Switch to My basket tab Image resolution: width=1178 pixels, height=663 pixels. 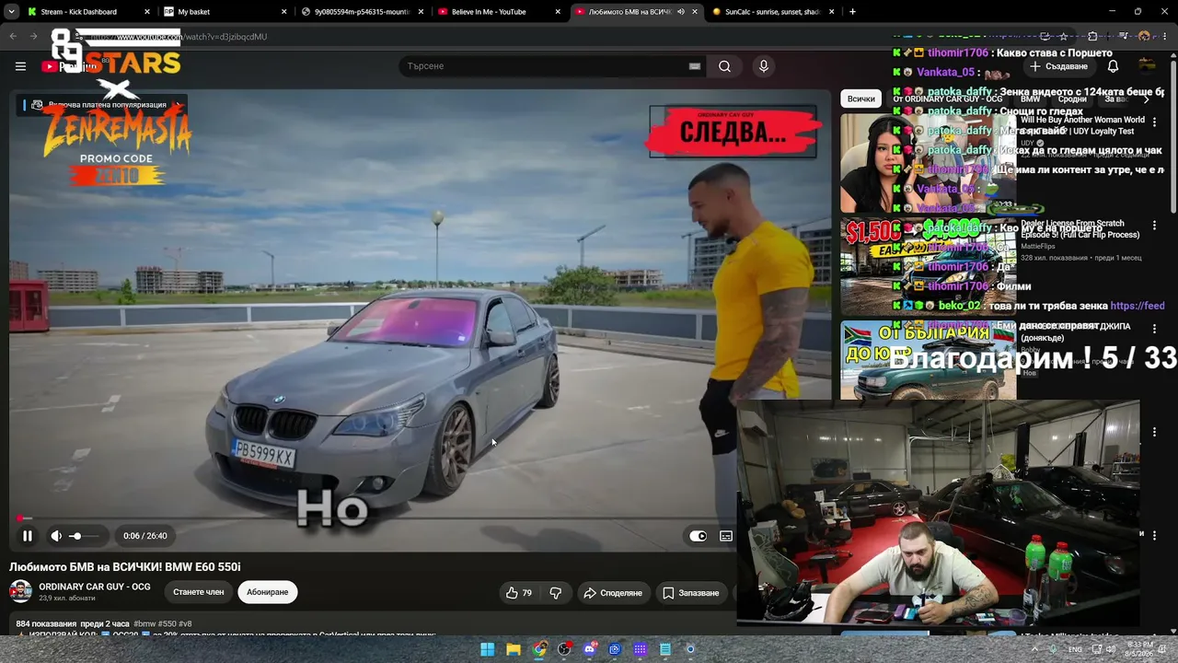[x=224, y=12]
